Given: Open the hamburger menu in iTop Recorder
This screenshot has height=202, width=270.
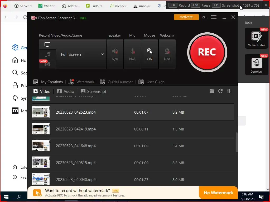Looking at the screenshot, I should tap(214, 17).
